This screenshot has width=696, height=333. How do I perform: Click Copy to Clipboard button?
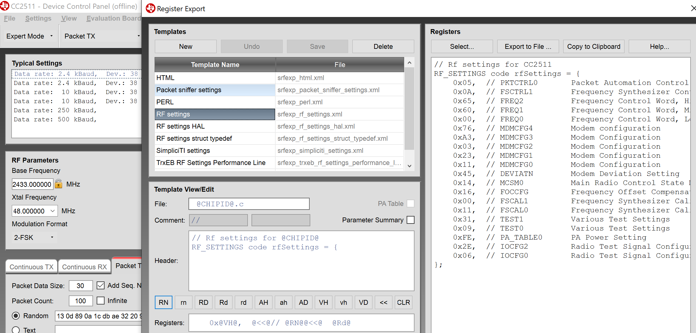pos(594,46)
